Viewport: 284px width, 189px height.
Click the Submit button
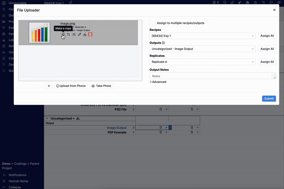[x=269, y=99]
